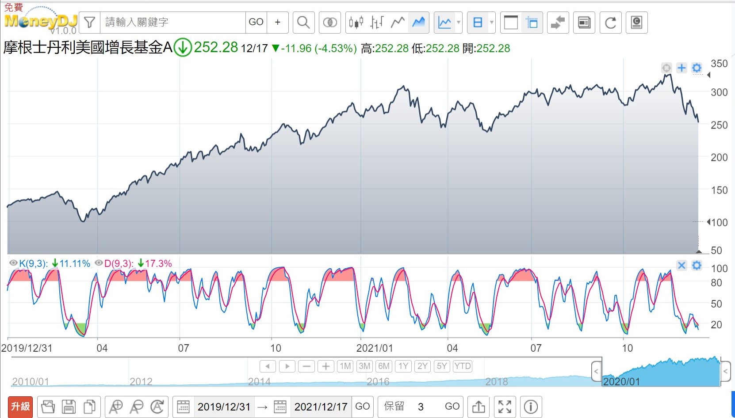
Task: Open the technical indicator chart dropdown arrow
Action: click(459, 22)
